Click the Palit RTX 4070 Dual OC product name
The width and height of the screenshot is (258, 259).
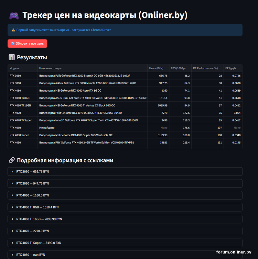pyautogui.click(x=92, y=113)
